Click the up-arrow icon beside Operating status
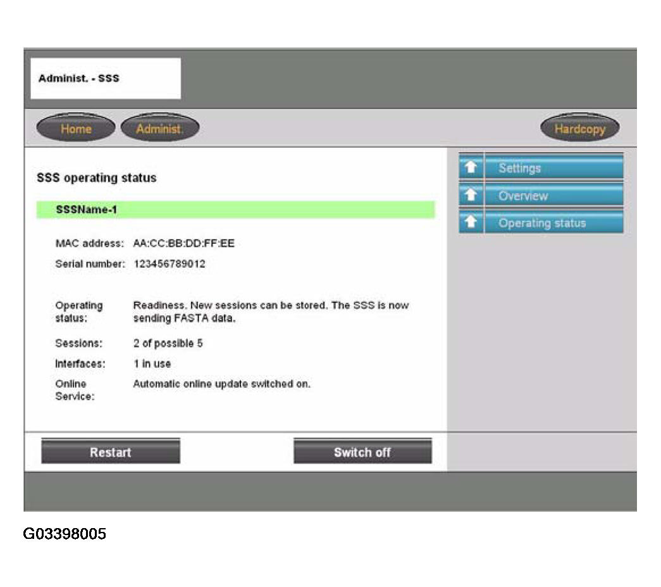 [x=471, y=223]
